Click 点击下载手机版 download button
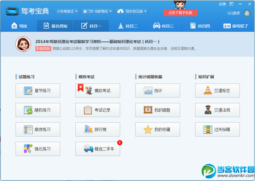Viewport: 255px width, 181px height. tap(180, 13)
